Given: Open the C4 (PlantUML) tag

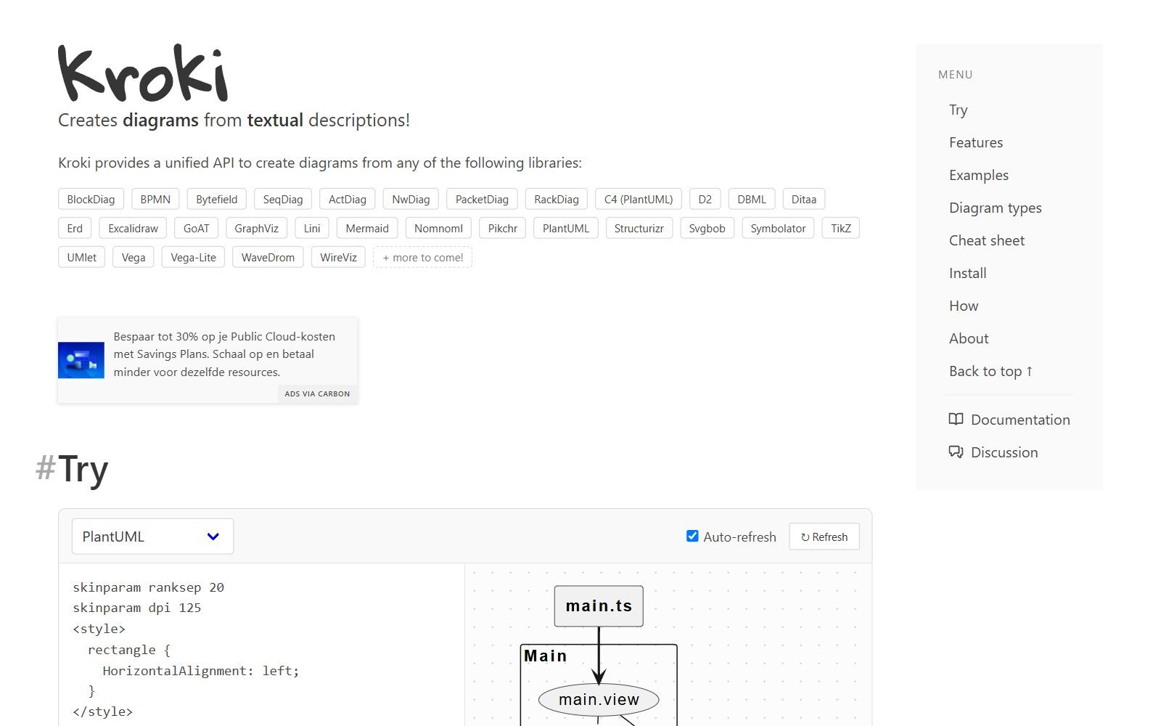Looking at the screenshot, I should point(639,199).
